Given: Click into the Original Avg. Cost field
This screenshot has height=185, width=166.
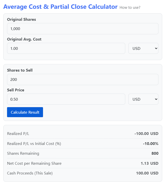Looking at the screenshot, I should (66, 48).
